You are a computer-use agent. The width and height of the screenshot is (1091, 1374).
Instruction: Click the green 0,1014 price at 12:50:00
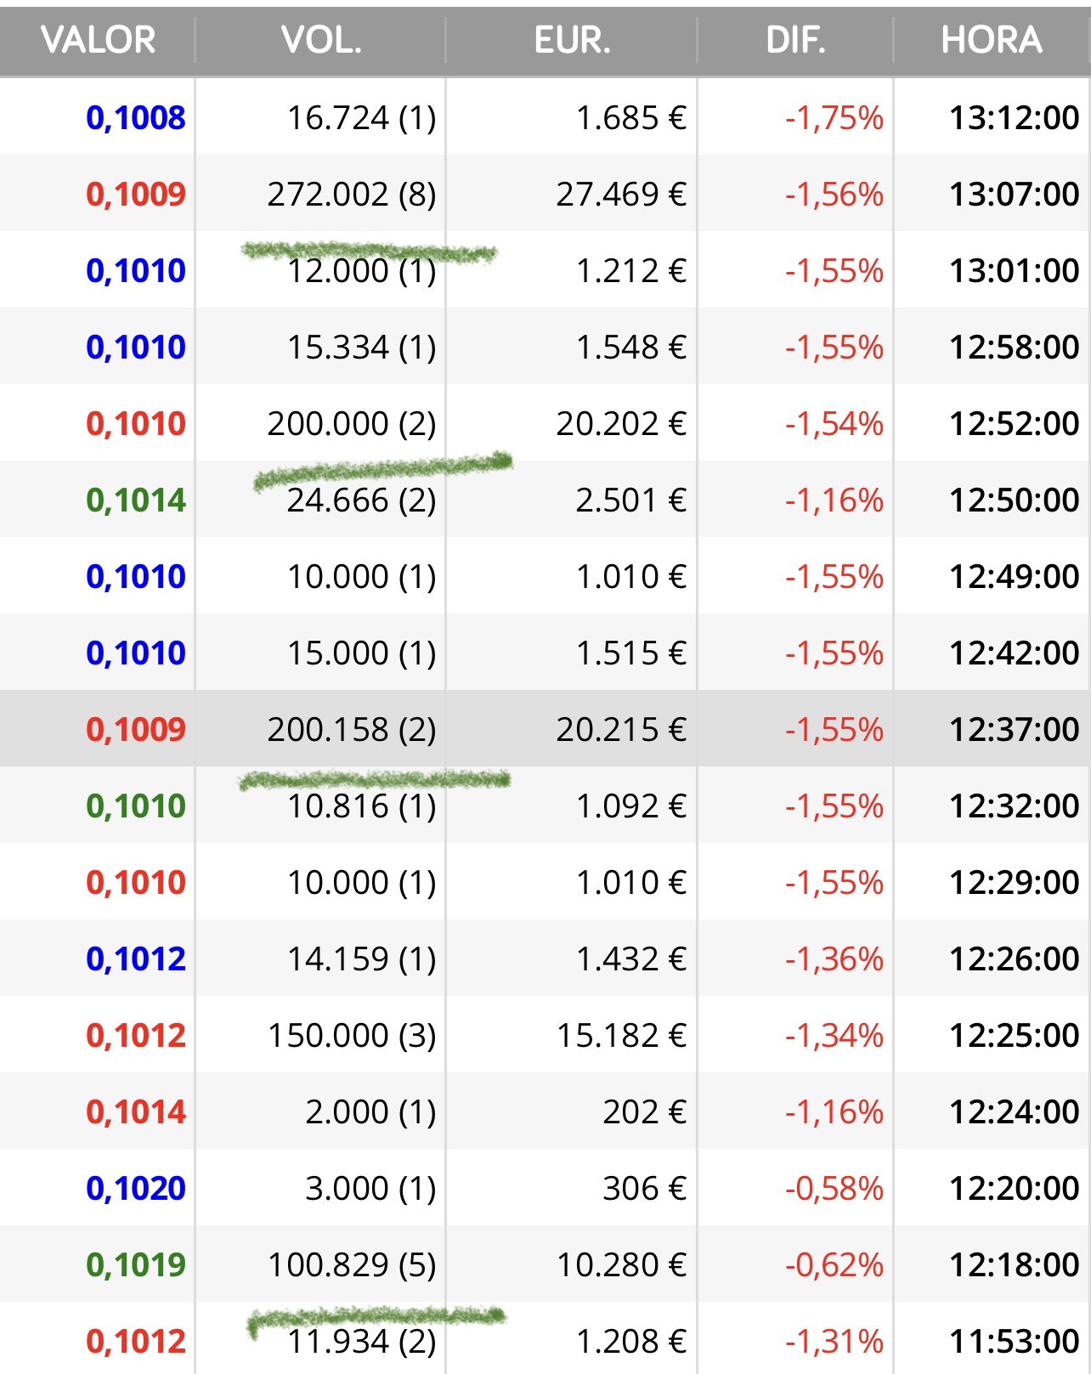(136, 500)
